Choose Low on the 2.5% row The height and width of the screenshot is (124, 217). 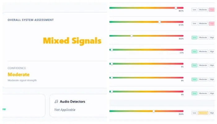[x=195, y=51]
